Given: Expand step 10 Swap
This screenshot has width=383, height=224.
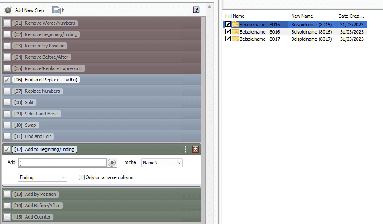Looking at the screenshot, I should (25, 125).
